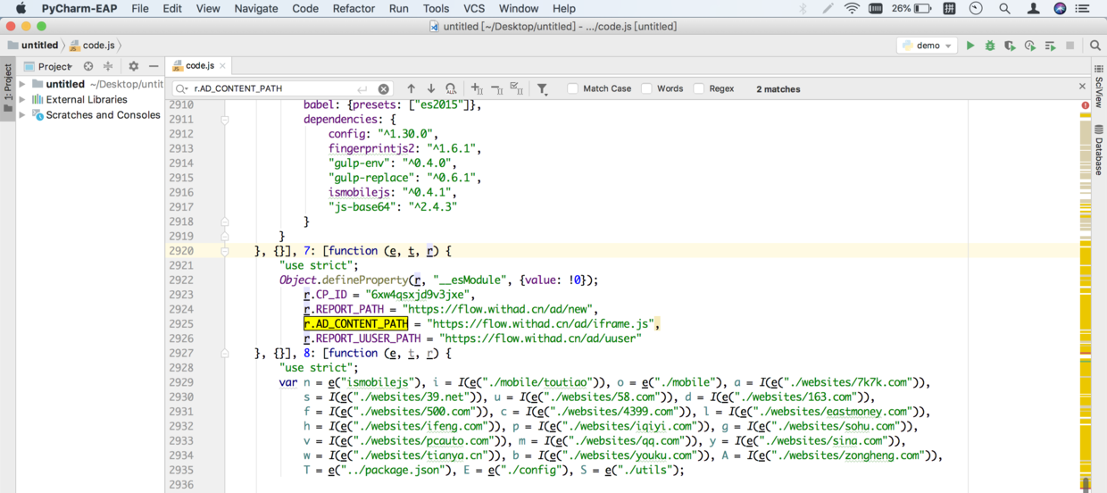Image resolution: width=1107 pixels, height=493 pixels.
Task: Jump to next search occurrence
Action: point(430,88)
